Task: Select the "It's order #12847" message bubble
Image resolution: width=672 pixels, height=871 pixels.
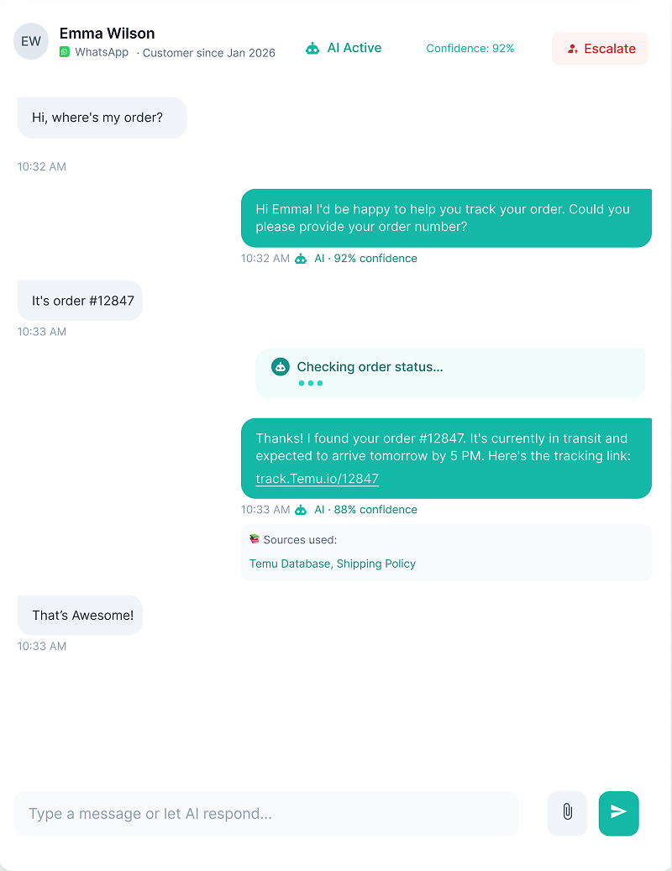Action: pos(80,301)
